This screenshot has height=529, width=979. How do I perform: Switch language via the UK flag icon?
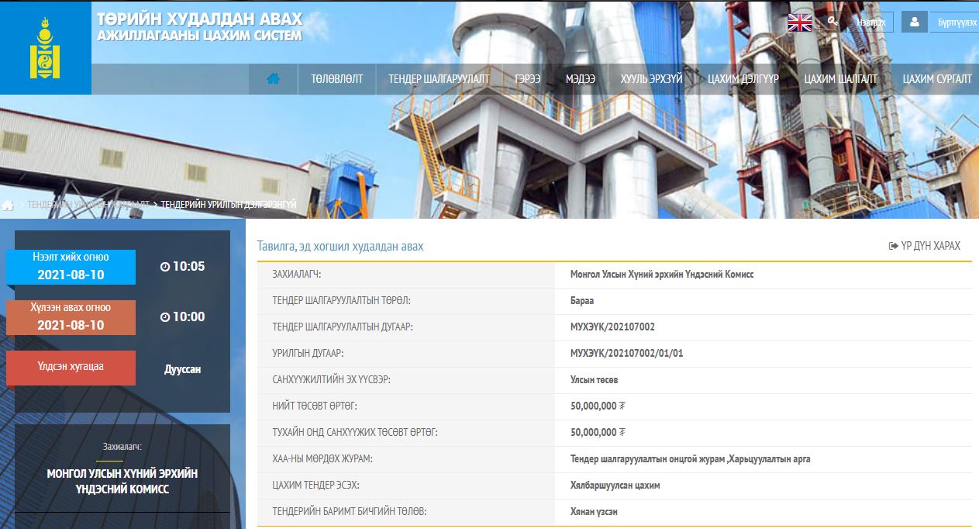799,22
